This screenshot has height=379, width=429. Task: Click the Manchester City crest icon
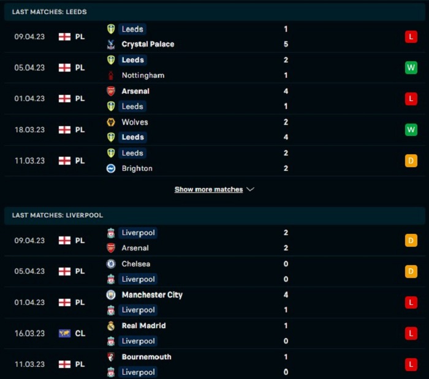[111, 295]
